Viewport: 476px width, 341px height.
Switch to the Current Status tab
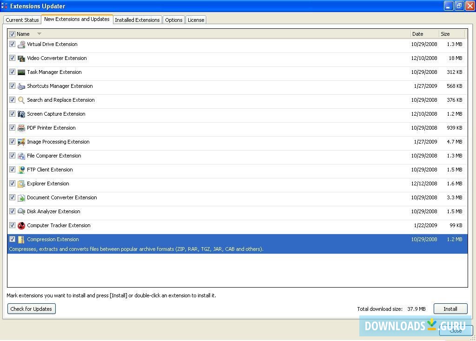(x=22, y=20)
